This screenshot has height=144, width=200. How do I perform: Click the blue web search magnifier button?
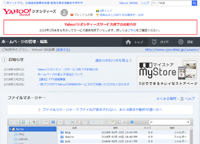coord(194,3)
